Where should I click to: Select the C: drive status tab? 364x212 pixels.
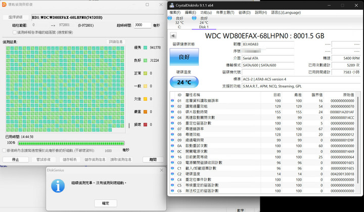(179, 23)
